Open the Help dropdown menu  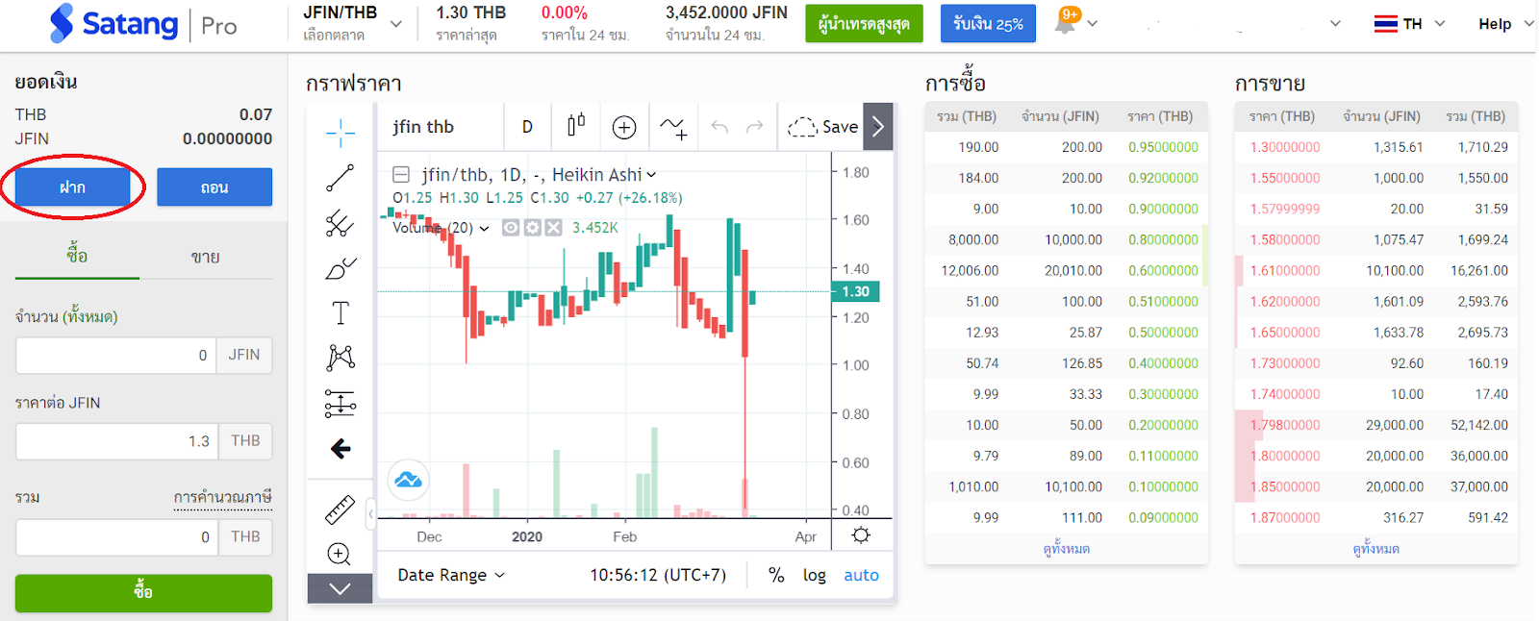[x=1505, y=23]
